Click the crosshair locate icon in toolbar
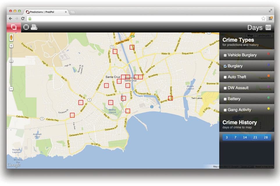The image size is (280, 186). (x=26, y=27)
